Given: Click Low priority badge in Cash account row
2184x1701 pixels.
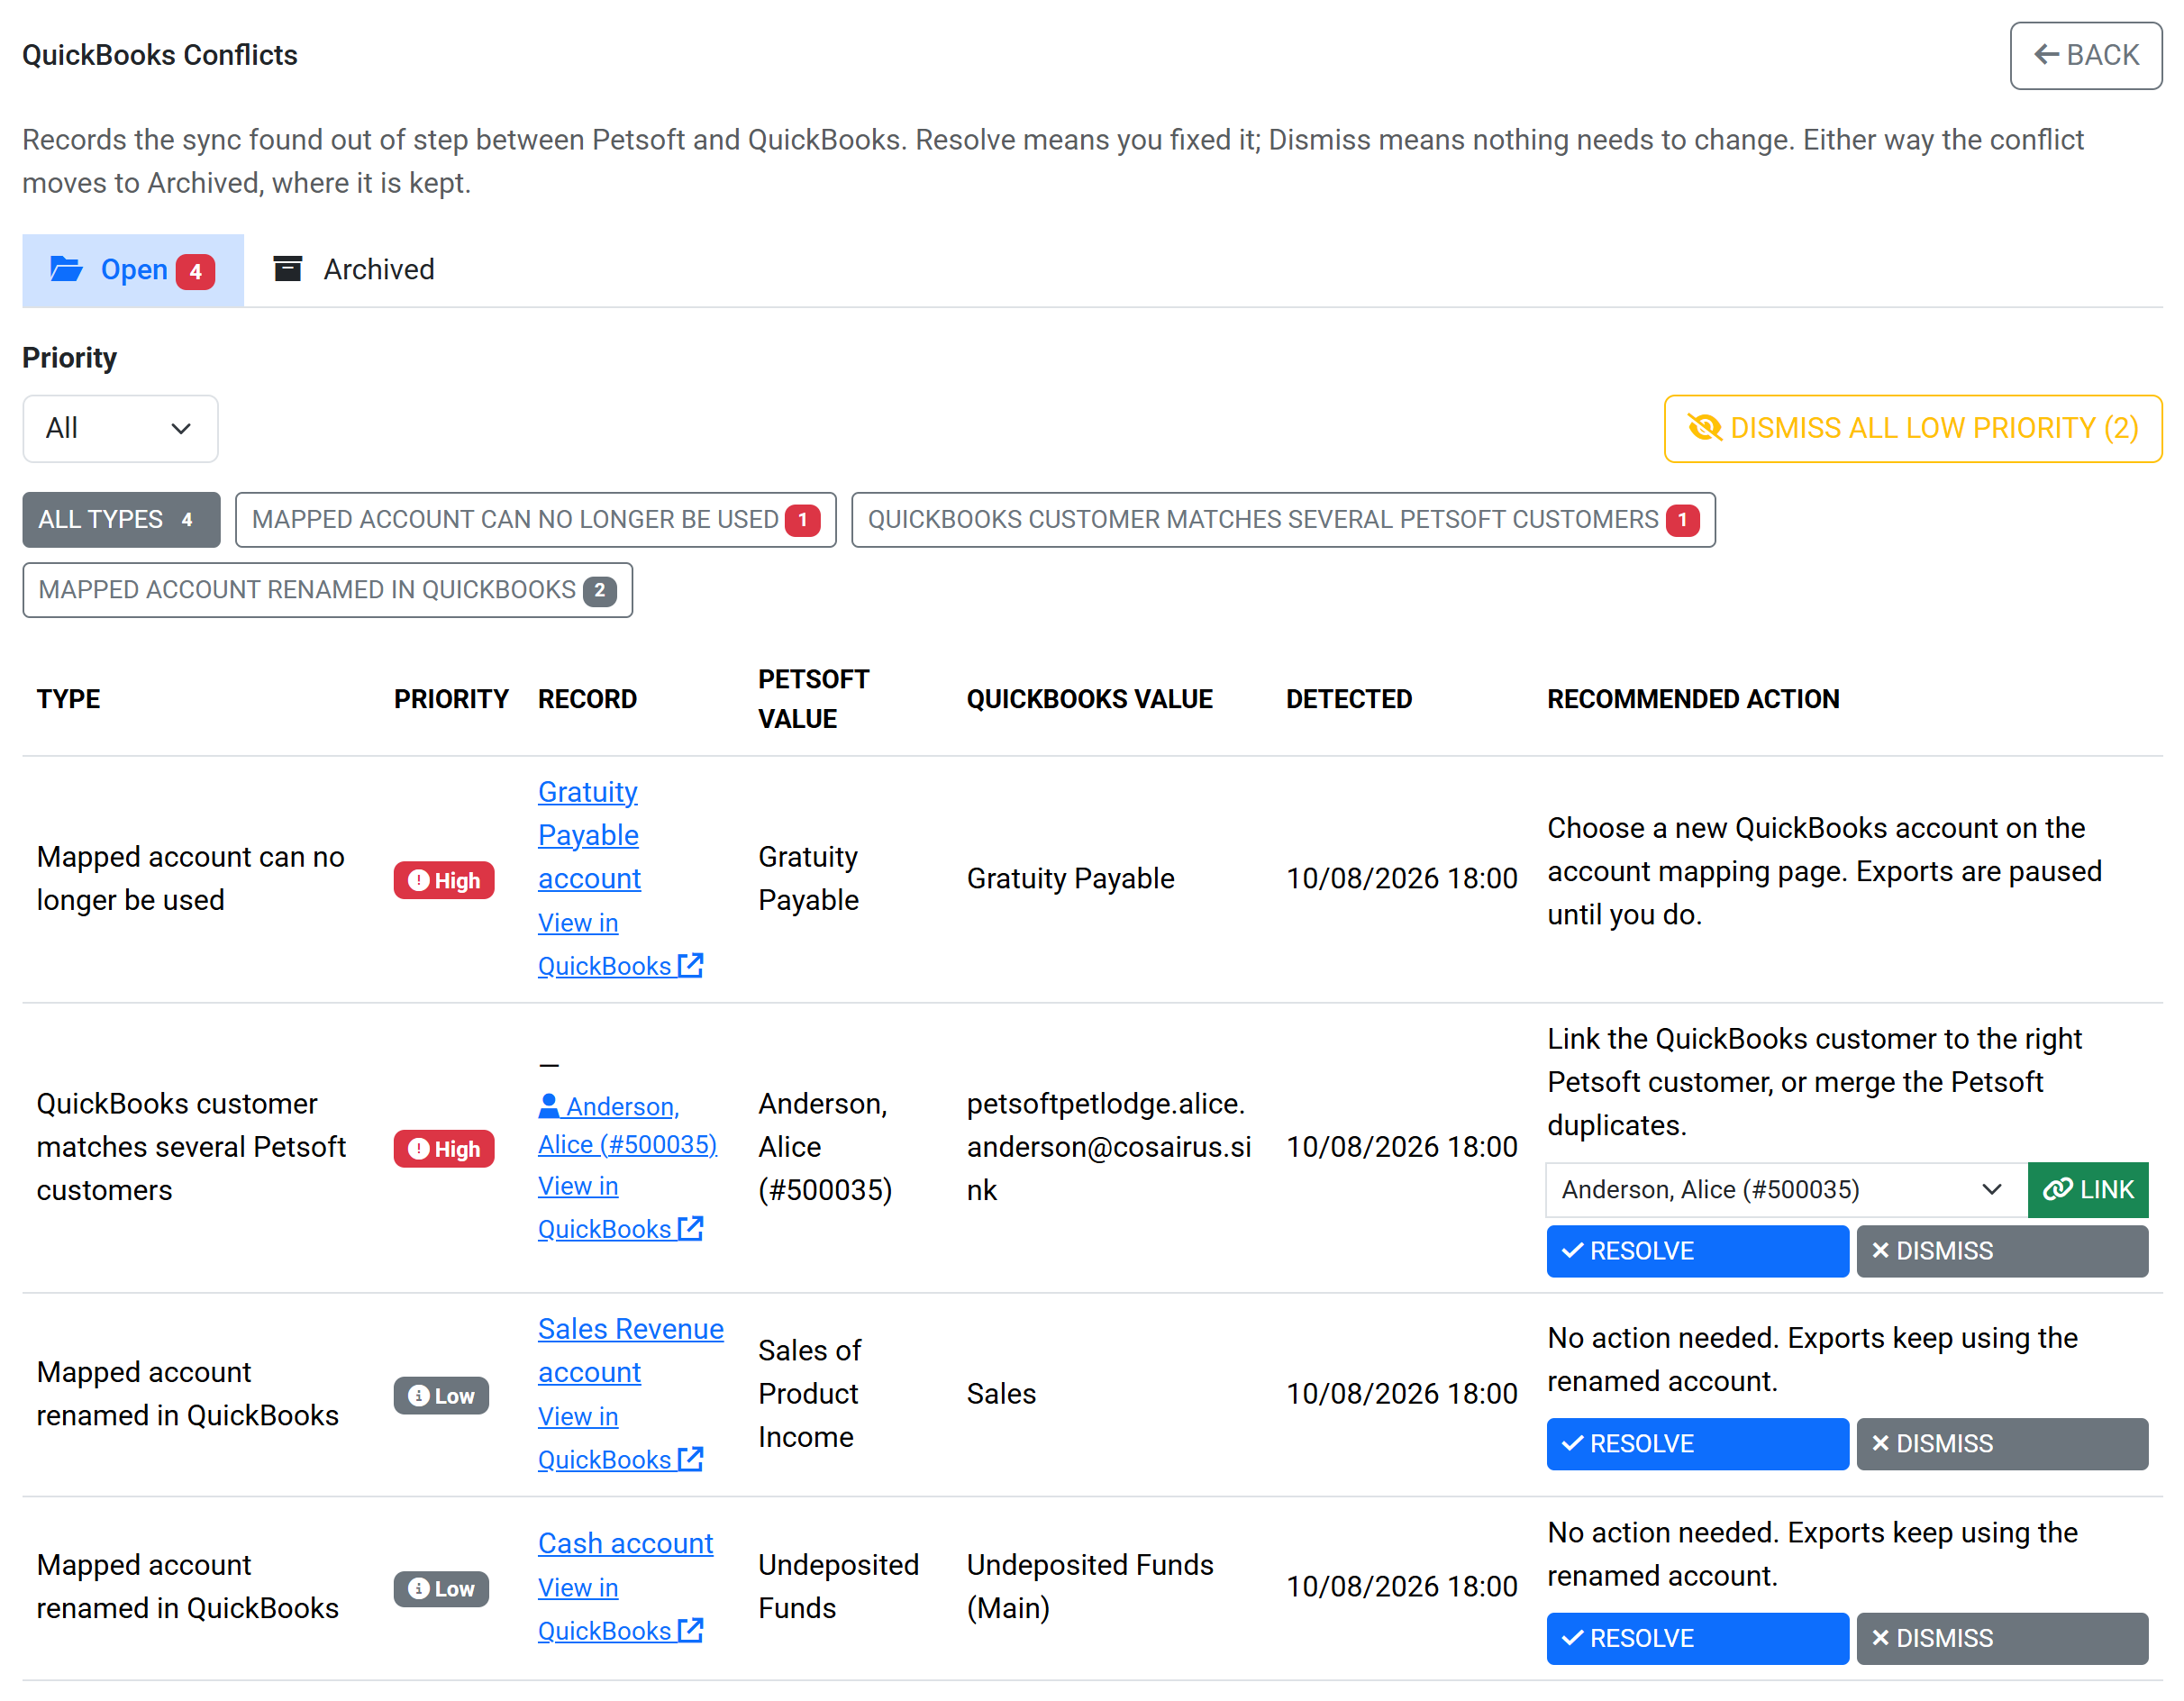Looking at the screenshot, I should pos(441,1588).
